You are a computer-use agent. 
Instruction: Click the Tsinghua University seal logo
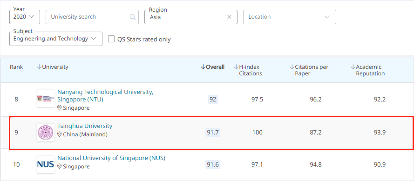tap(46, 132)
